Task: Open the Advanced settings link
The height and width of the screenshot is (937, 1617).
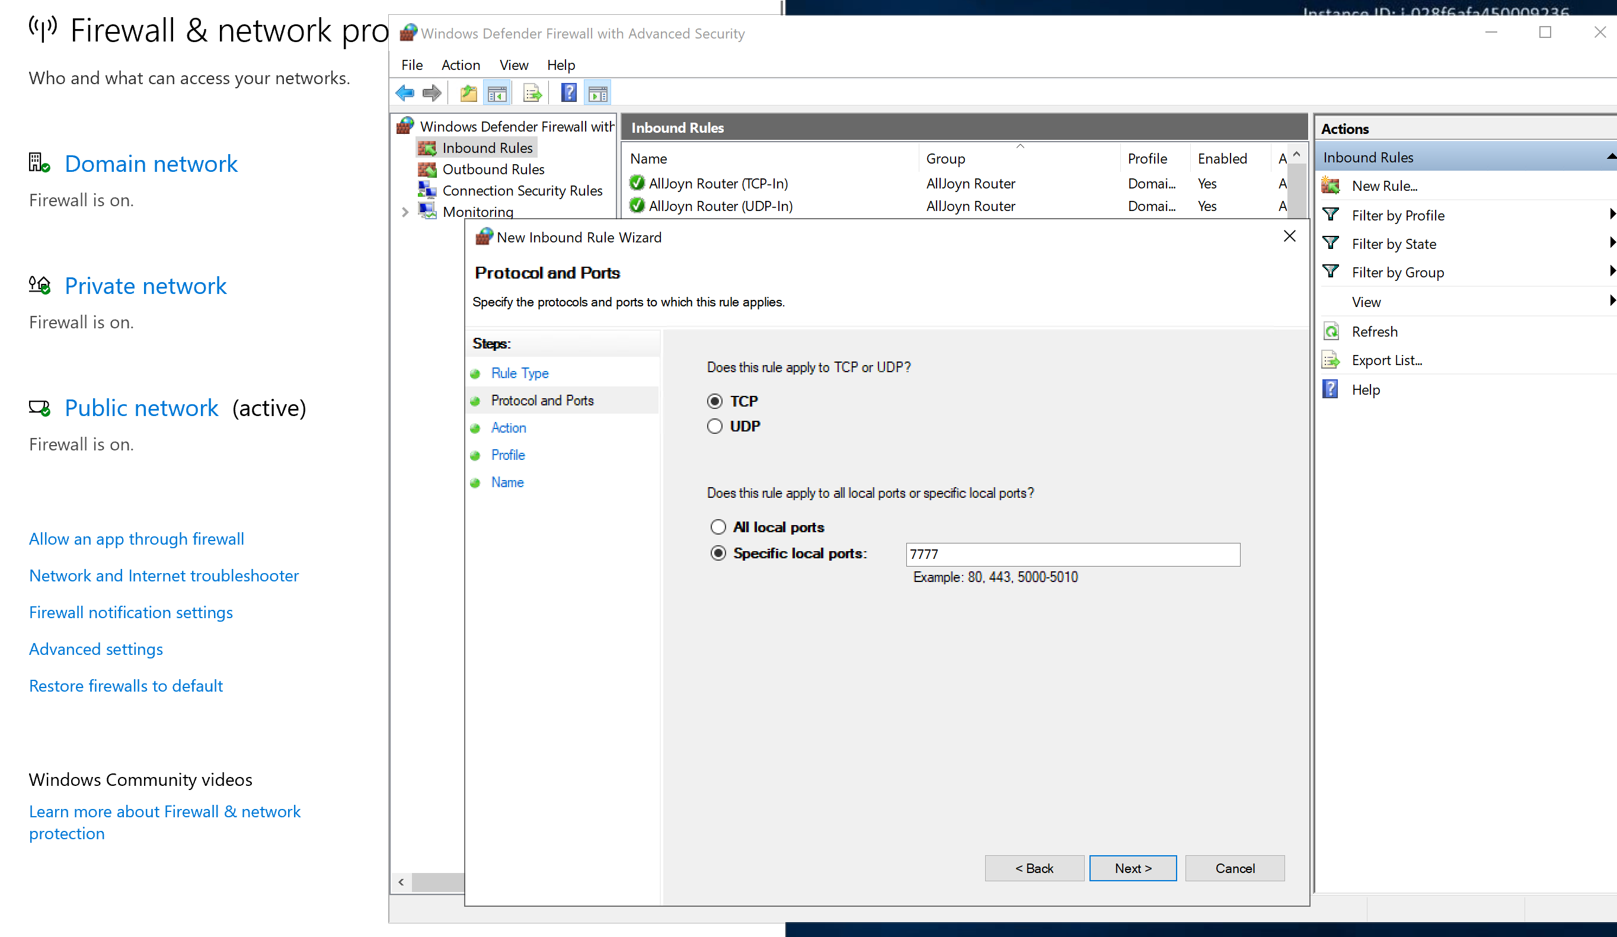Action: pos(96,650)
